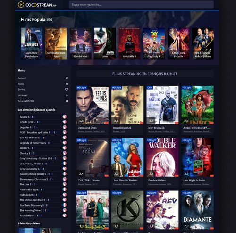Click the flag icon beside Grey's Anatomy : Station 19
Image resolution: width=236 pixels, height=233 pixels.
click(65, 158)
